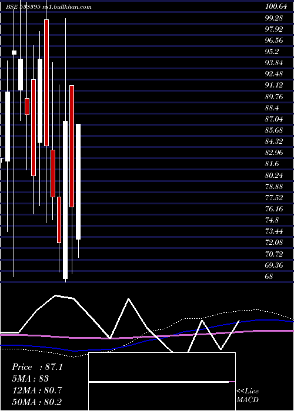Select the 50MA : 80.2 legend entry
The height and width of the screenshot is (411, 294).
pyautogui.click(x=36, y=402)
